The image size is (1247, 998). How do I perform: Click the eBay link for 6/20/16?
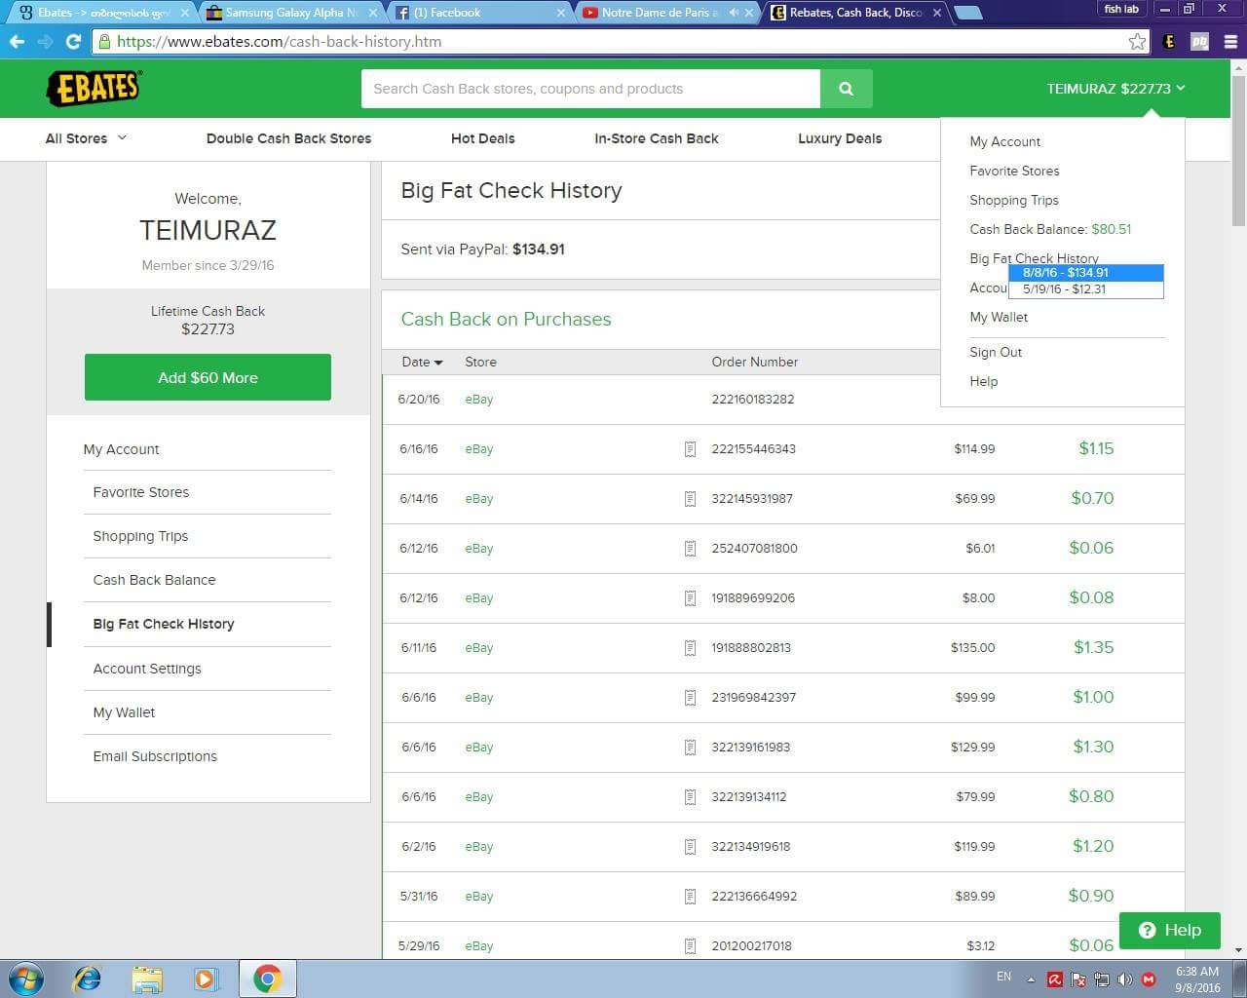click(x=478, y=400)
